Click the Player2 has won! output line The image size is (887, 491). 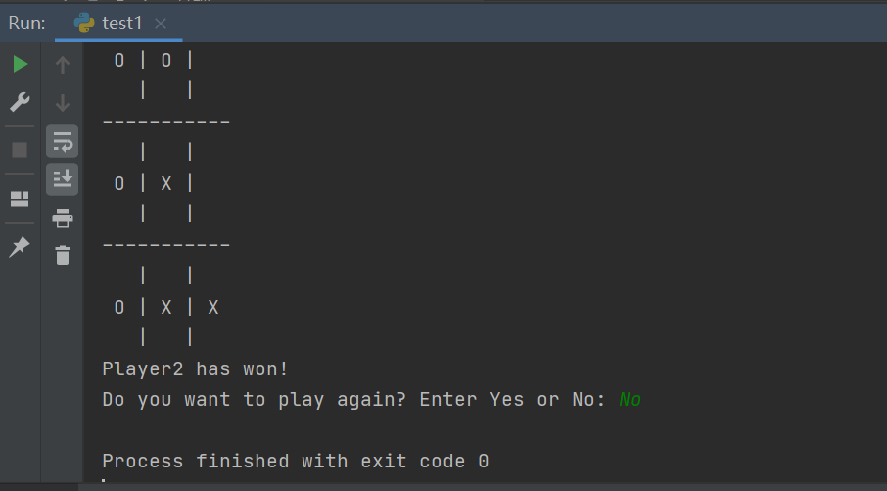pyautogui.click(x=195, y=369)
